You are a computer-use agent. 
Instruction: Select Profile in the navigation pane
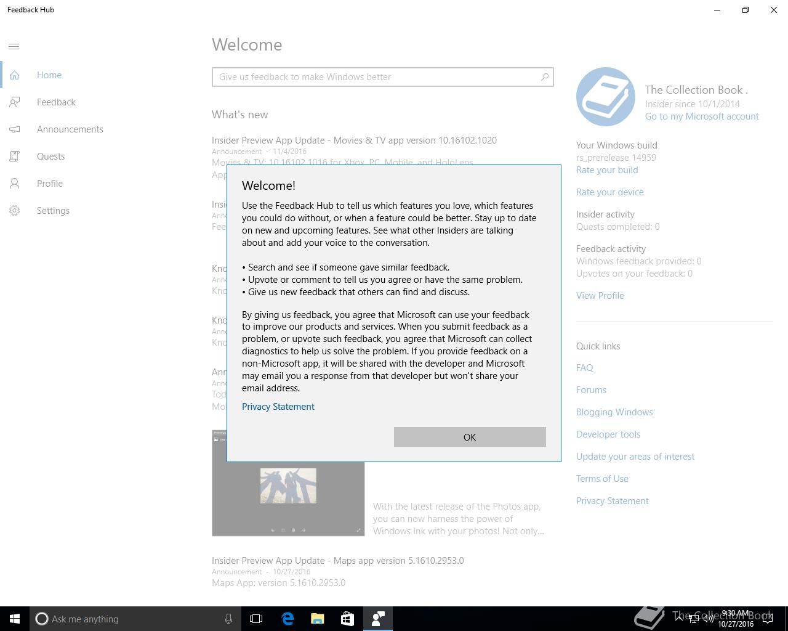50,184
